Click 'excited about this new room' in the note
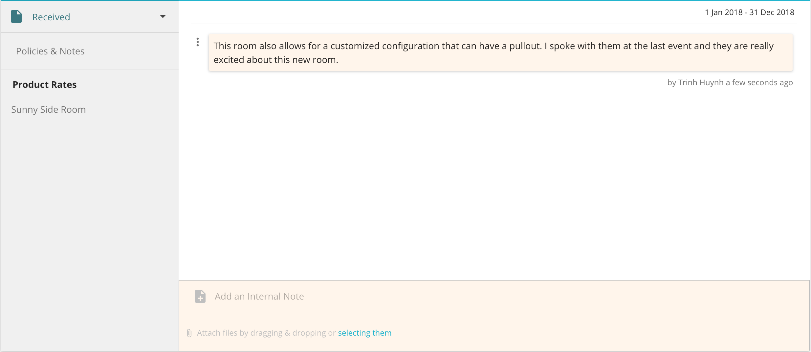811x352 pixels. [x=275, y=60]
